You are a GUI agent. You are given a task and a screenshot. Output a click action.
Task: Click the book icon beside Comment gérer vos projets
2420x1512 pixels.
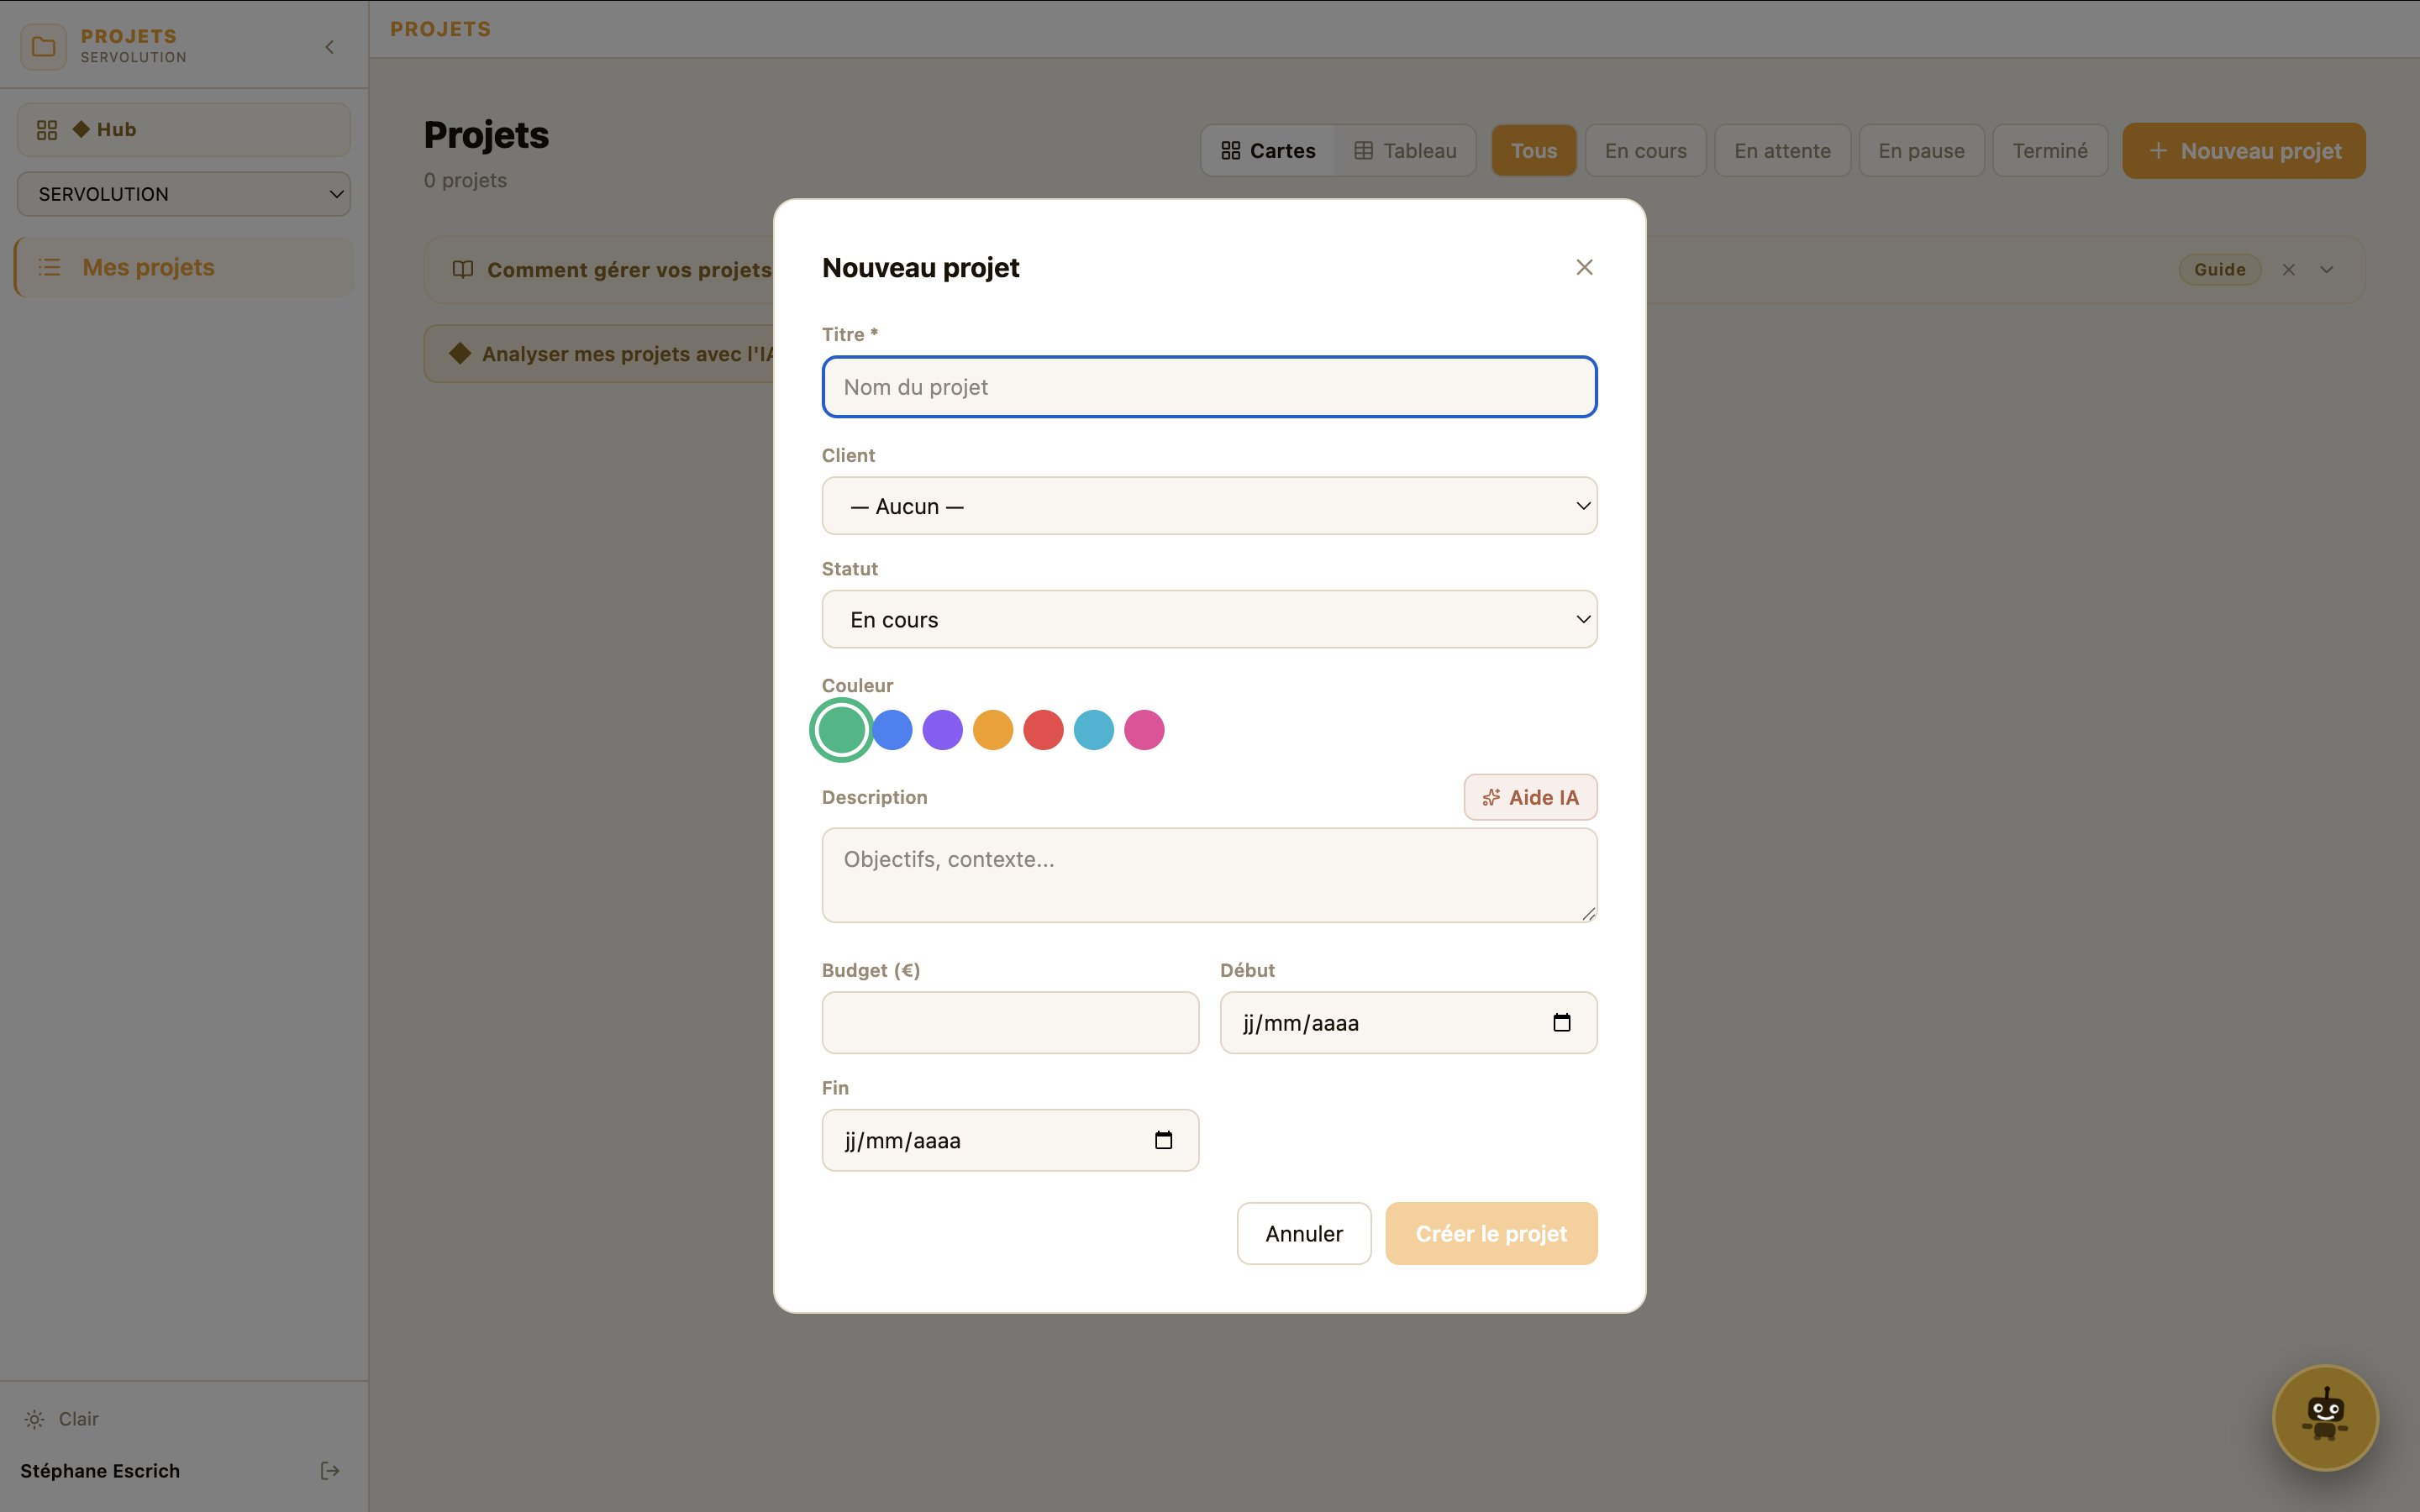pos(462,269)
